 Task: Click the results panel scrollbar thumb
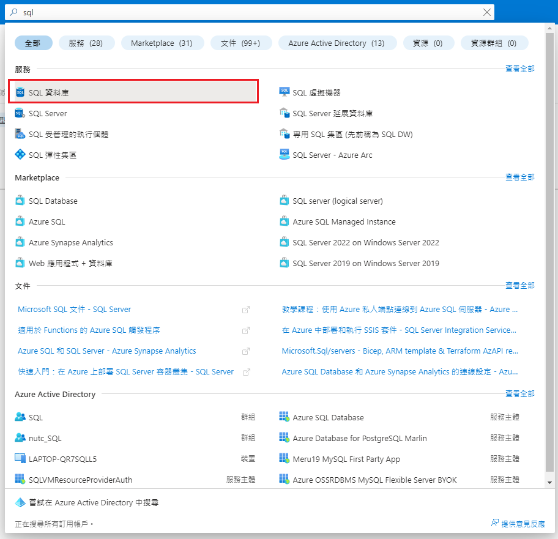(x=550, y=252)
